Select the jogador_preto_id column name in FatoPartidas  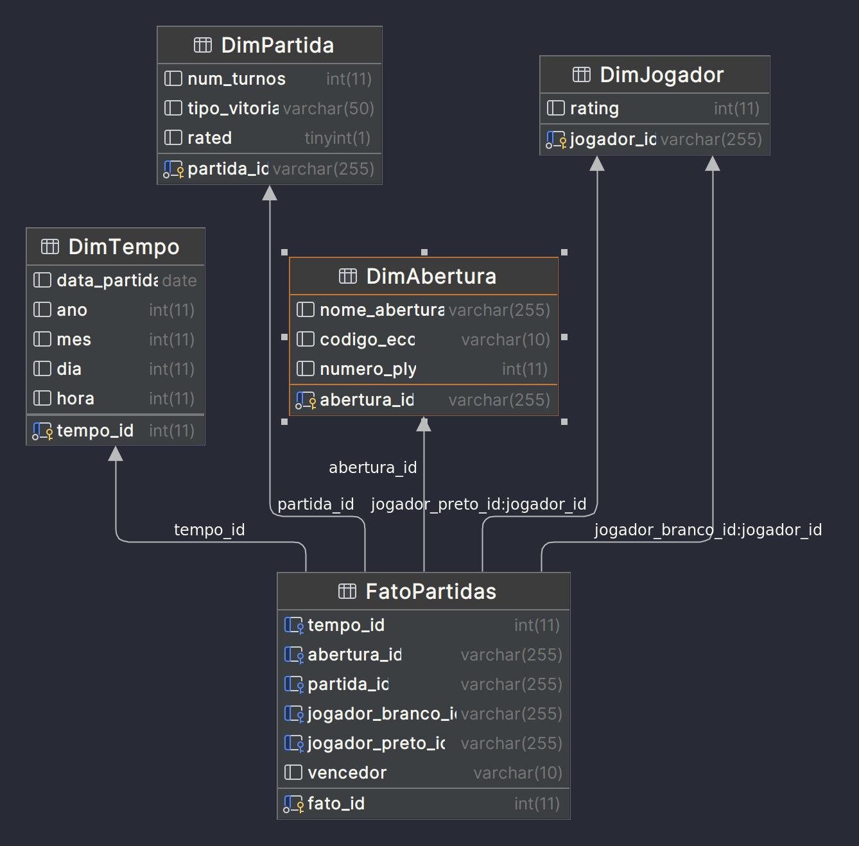(376, 743)
